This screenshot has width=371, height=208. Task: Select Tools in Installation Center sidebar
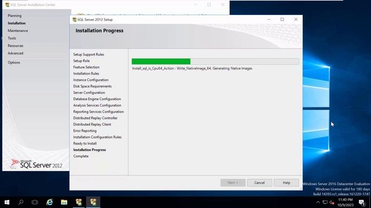pyautogui.click(x=12, y=38)
